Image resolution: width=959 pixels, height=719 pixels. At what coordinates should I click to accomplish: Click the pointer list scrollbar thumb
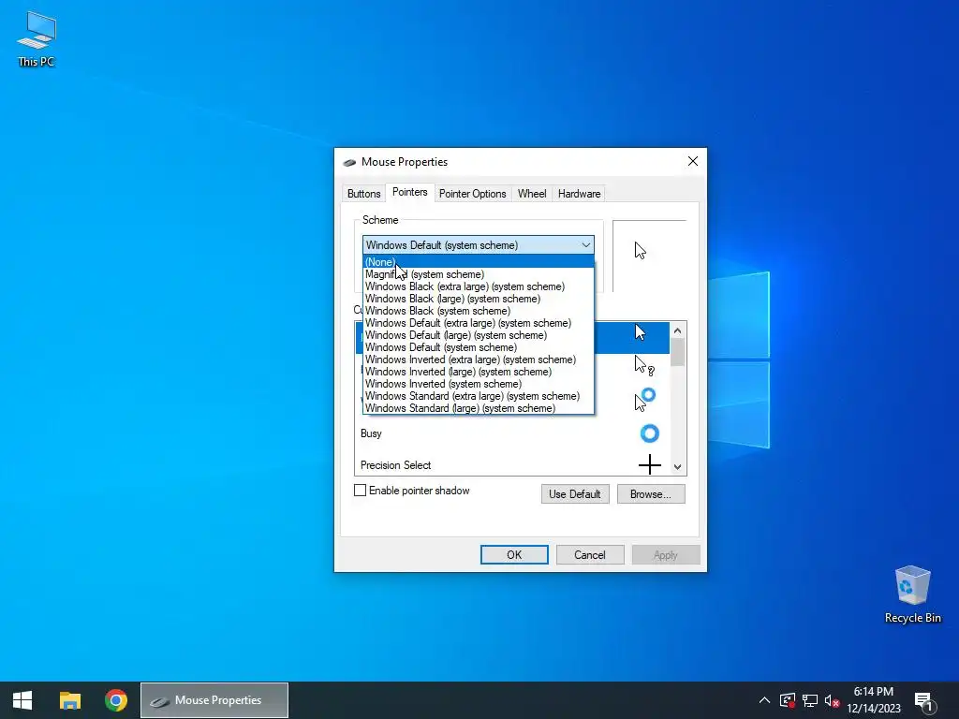[677, 352]
